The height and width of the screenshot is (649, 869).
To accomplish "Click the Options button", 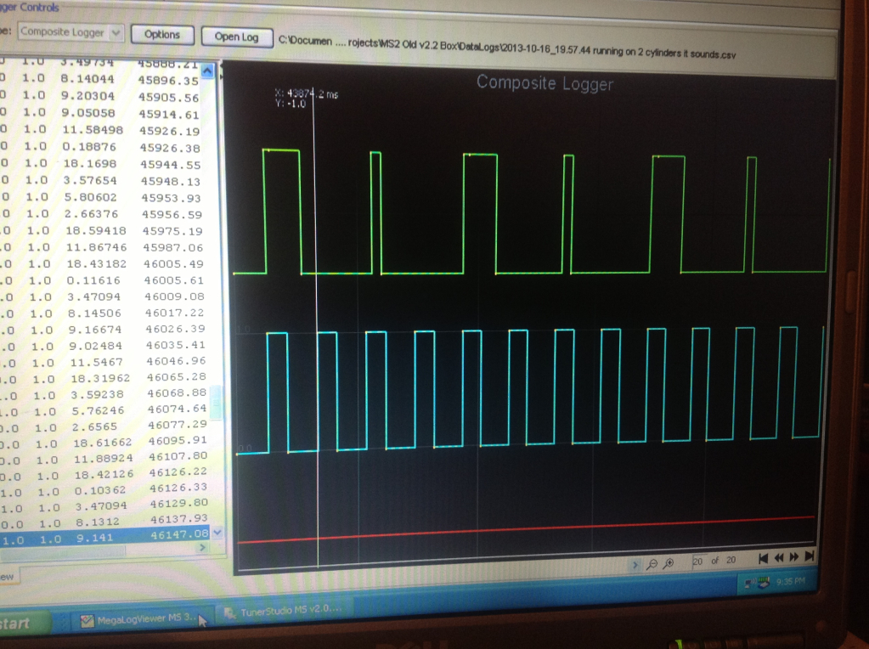I will (x=161, y=35).
